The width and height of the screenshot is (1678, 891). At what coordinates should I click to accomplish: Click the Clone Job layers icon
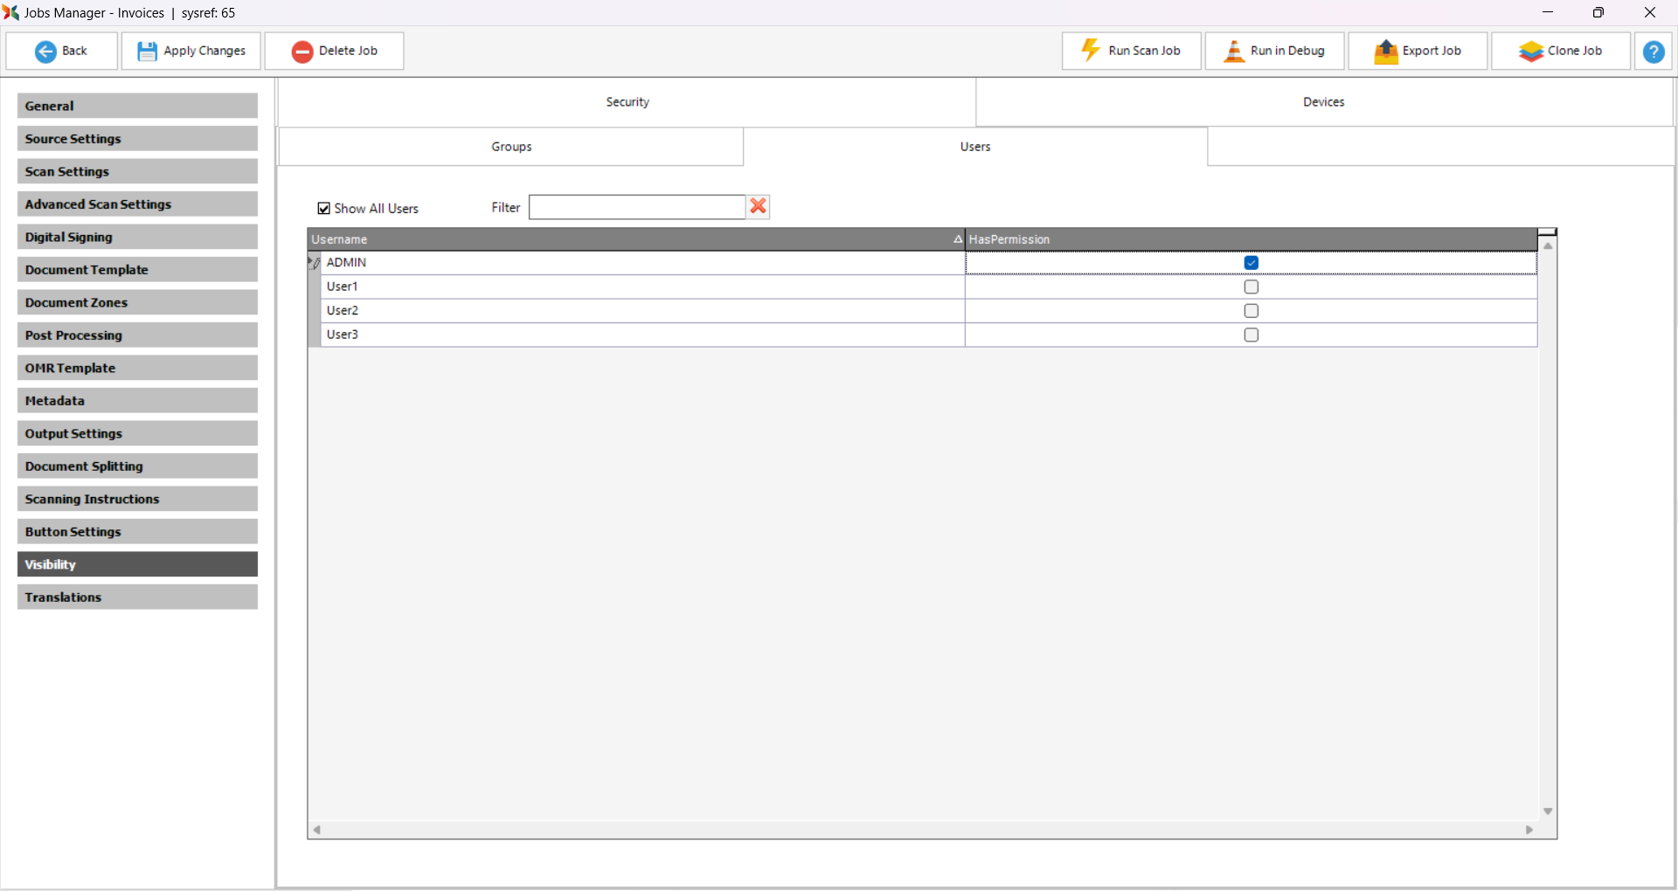pos(1530,52)
